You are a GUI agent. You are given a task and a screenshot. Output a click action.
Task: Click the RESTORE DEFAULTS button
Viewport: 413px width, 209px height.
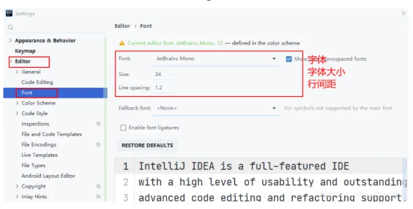[x=147, y=145]
